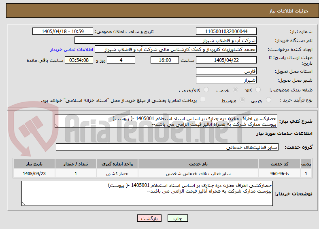This screenshot has width=319, height=229.
Task: Click the توضیحات خریدار buyer notes textarea
Action: pos(147,193)
